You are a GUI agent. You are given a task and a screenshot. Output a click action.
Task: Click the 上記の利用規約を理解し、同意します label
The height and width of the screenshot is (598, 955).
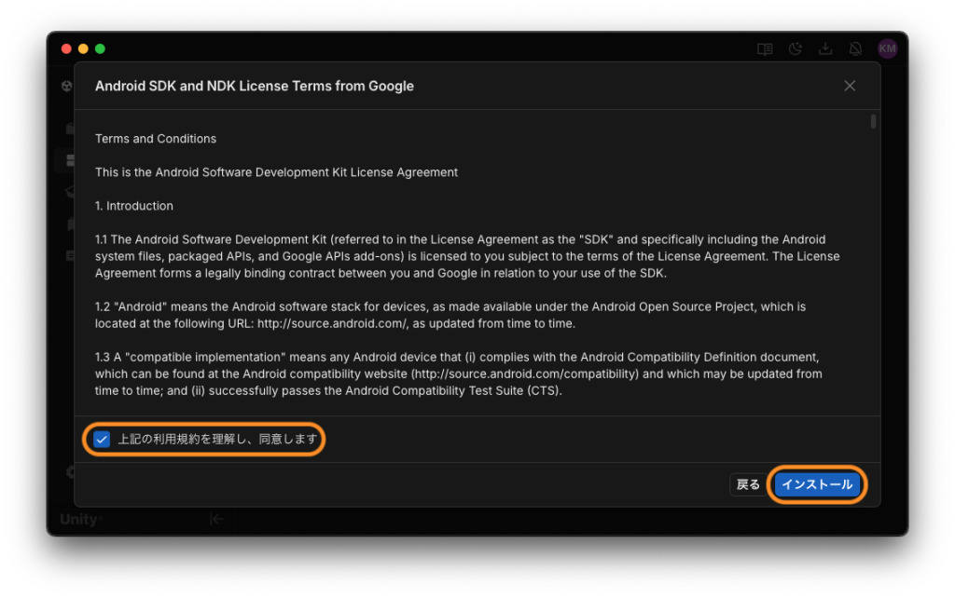(217, 439)
